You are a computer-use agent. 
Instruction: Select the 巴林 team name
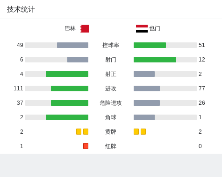tap(70, 28)
